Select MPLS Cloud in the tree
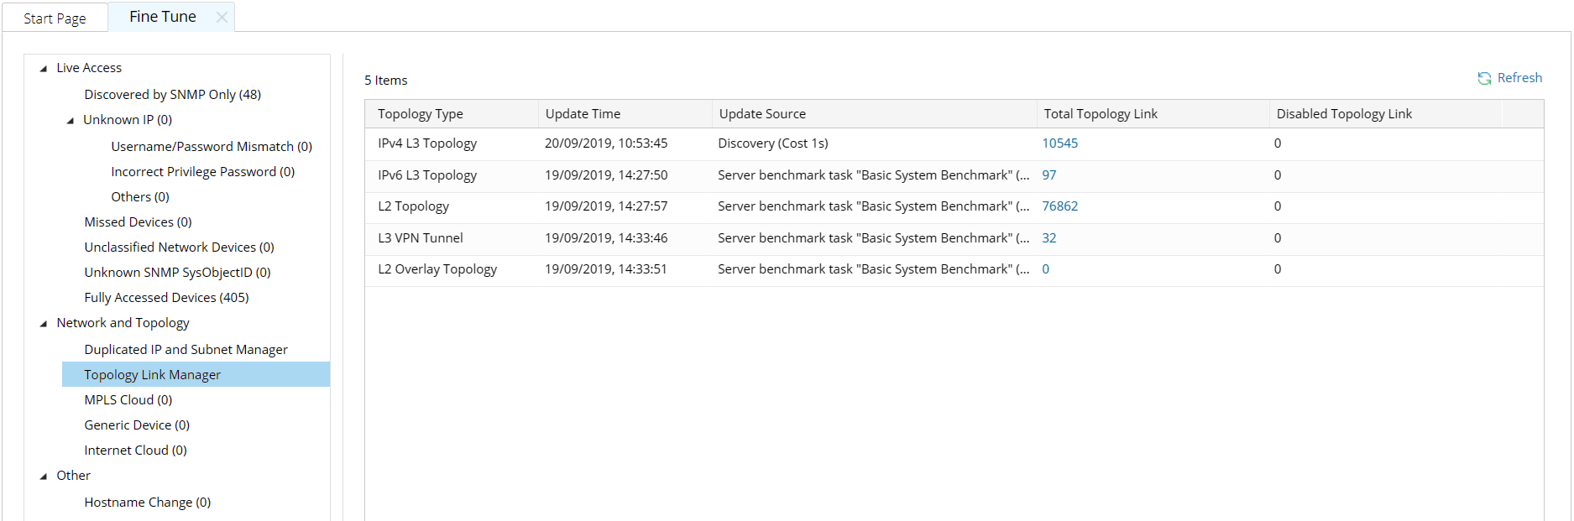 pos(128,400)
